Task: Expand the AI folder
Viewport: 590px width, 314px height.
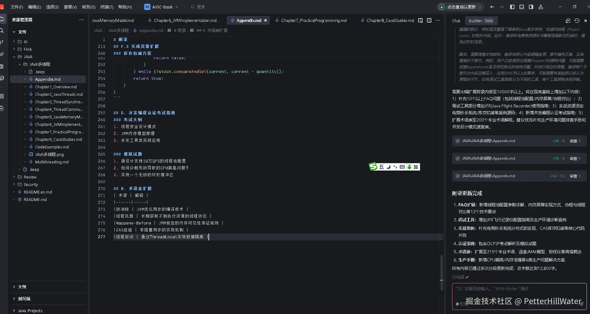Action: [14, 42]
